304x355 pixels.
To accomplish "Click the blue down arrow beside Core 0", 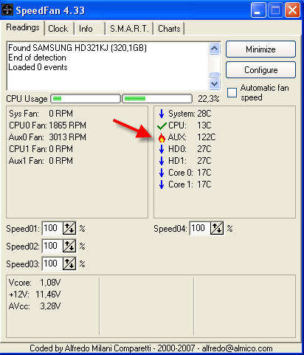I will [162, 173].
